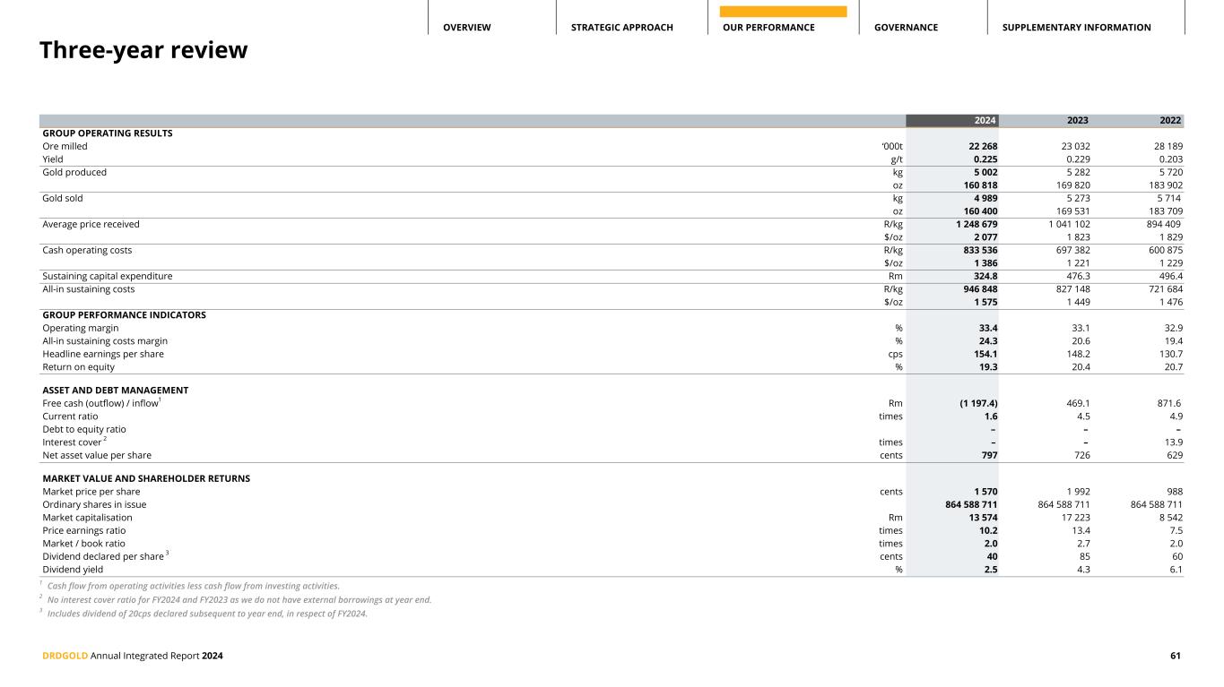
Task: Click the 2024 column header
Action: point(985,121)
